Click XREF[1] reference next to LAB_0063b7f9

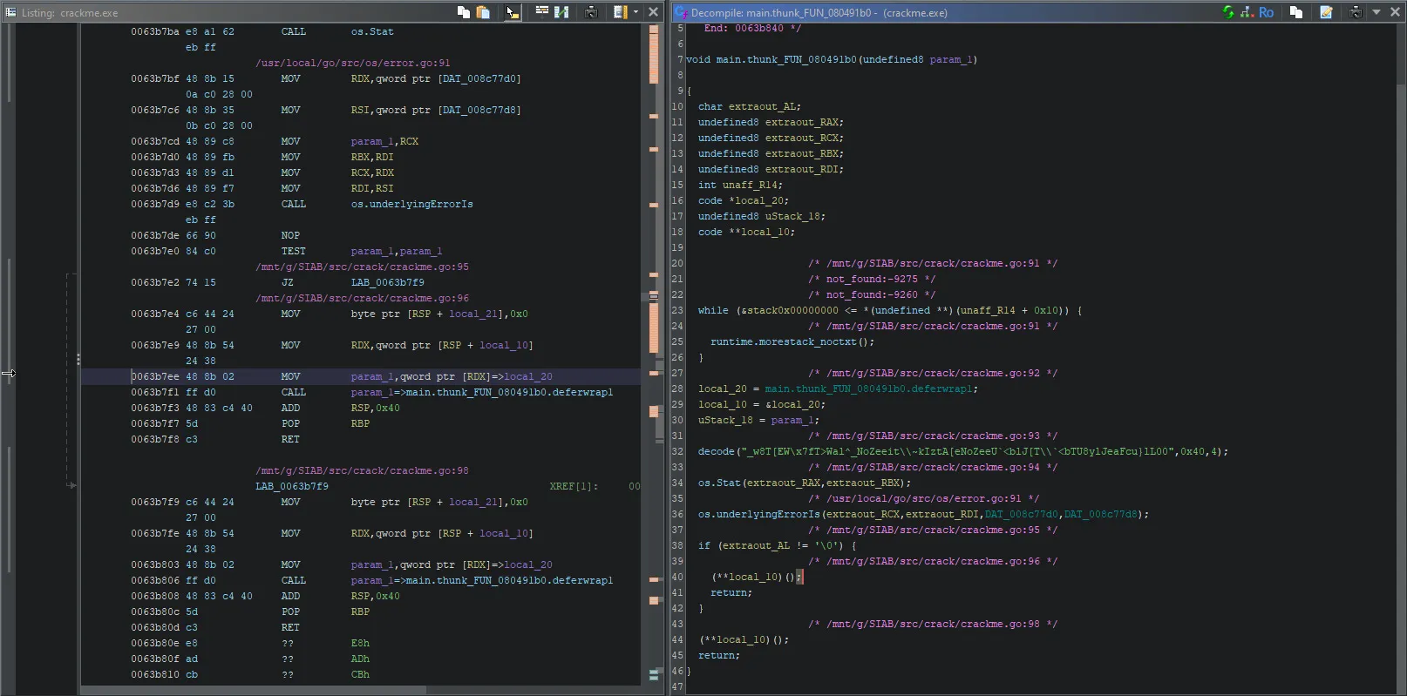[574, 486]
